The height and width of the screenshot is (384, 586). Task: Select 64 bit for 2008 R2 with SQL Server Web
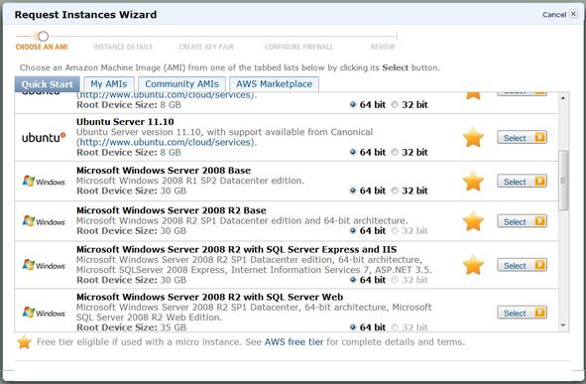coord(353,327)
